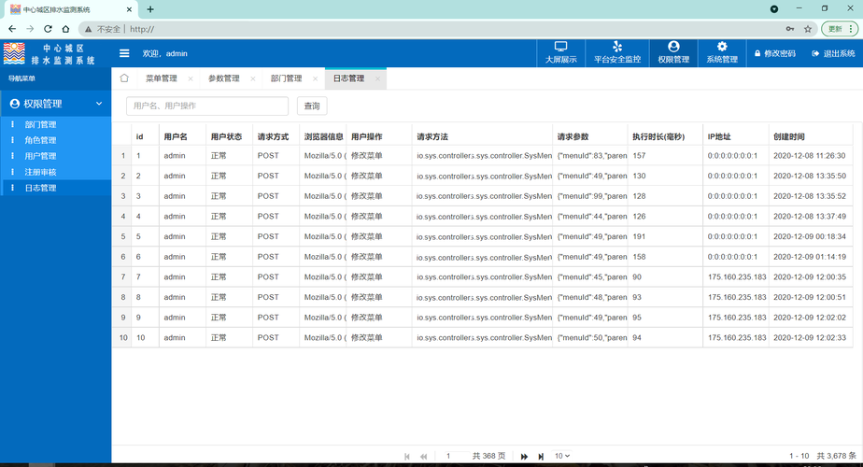Click 修改密码 change password link
Screen dimensions: 863x467
click(x=775, y=54)
